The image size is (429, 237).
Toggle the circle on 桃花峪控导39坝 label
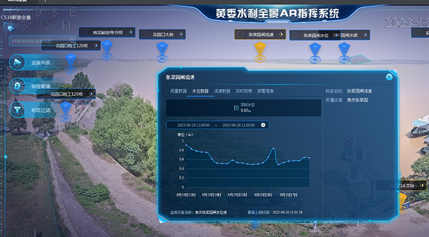point(85,32)
